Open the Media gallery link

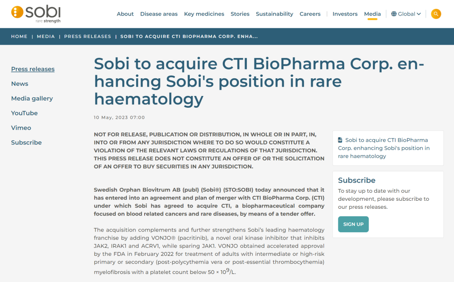(32, 98)
